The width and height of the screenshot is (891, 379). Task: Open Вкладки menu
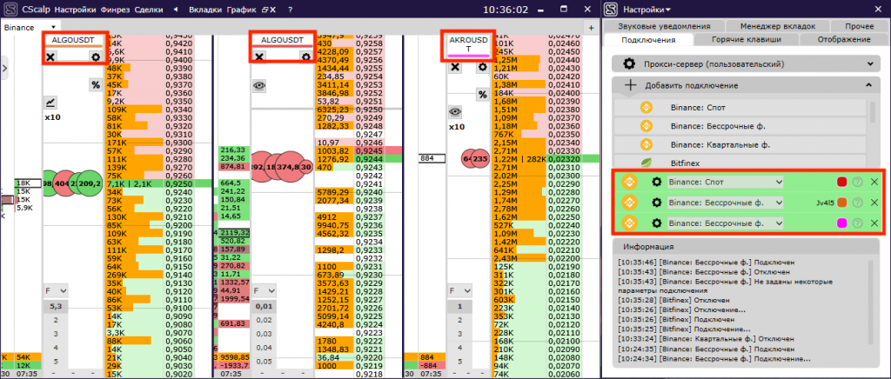pyautogui.click(x=205, y=10)
